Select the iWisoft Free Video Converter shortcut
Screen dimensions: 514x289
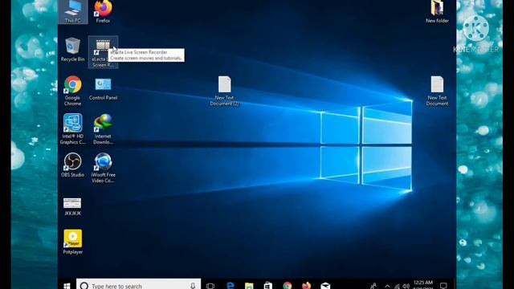[x=103, y=168]
